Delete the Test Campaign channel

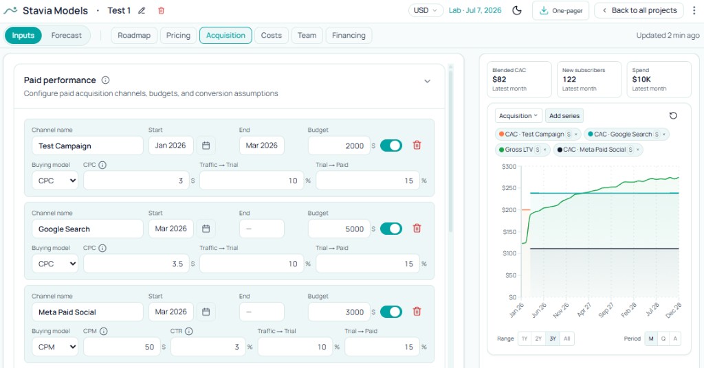[x=417, y=146]
